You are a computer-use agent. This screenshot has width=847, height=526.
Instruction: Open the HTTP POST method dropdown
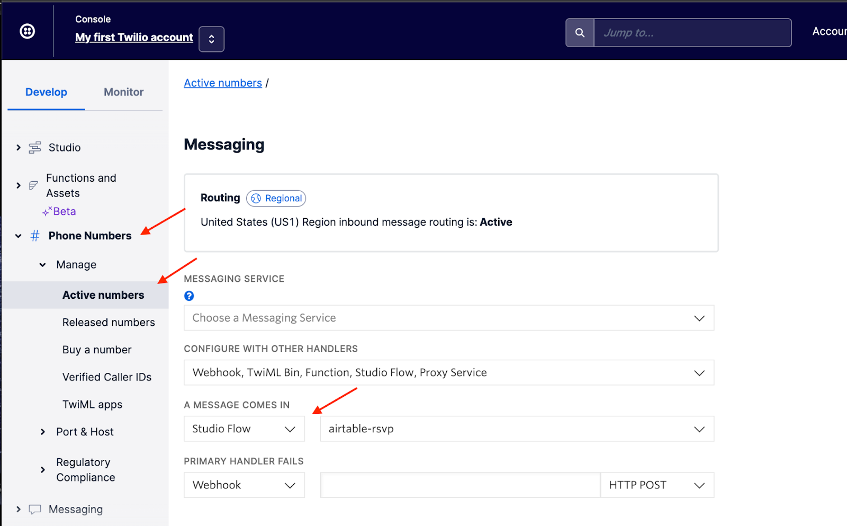click(657, 485)
